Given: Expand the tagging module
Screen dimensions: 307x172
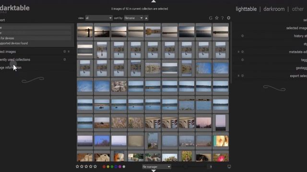Looking at the screenshot, I should pyautogui.click(x=304, y=60).
